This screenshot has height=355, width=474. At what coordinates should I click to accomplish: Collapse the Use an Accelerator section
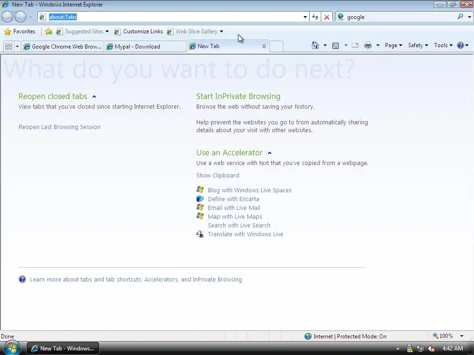[x=270, y=153]
